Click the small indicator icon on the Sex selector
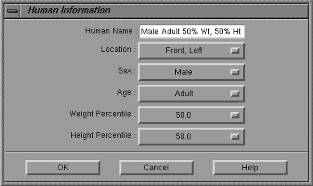 235,72
